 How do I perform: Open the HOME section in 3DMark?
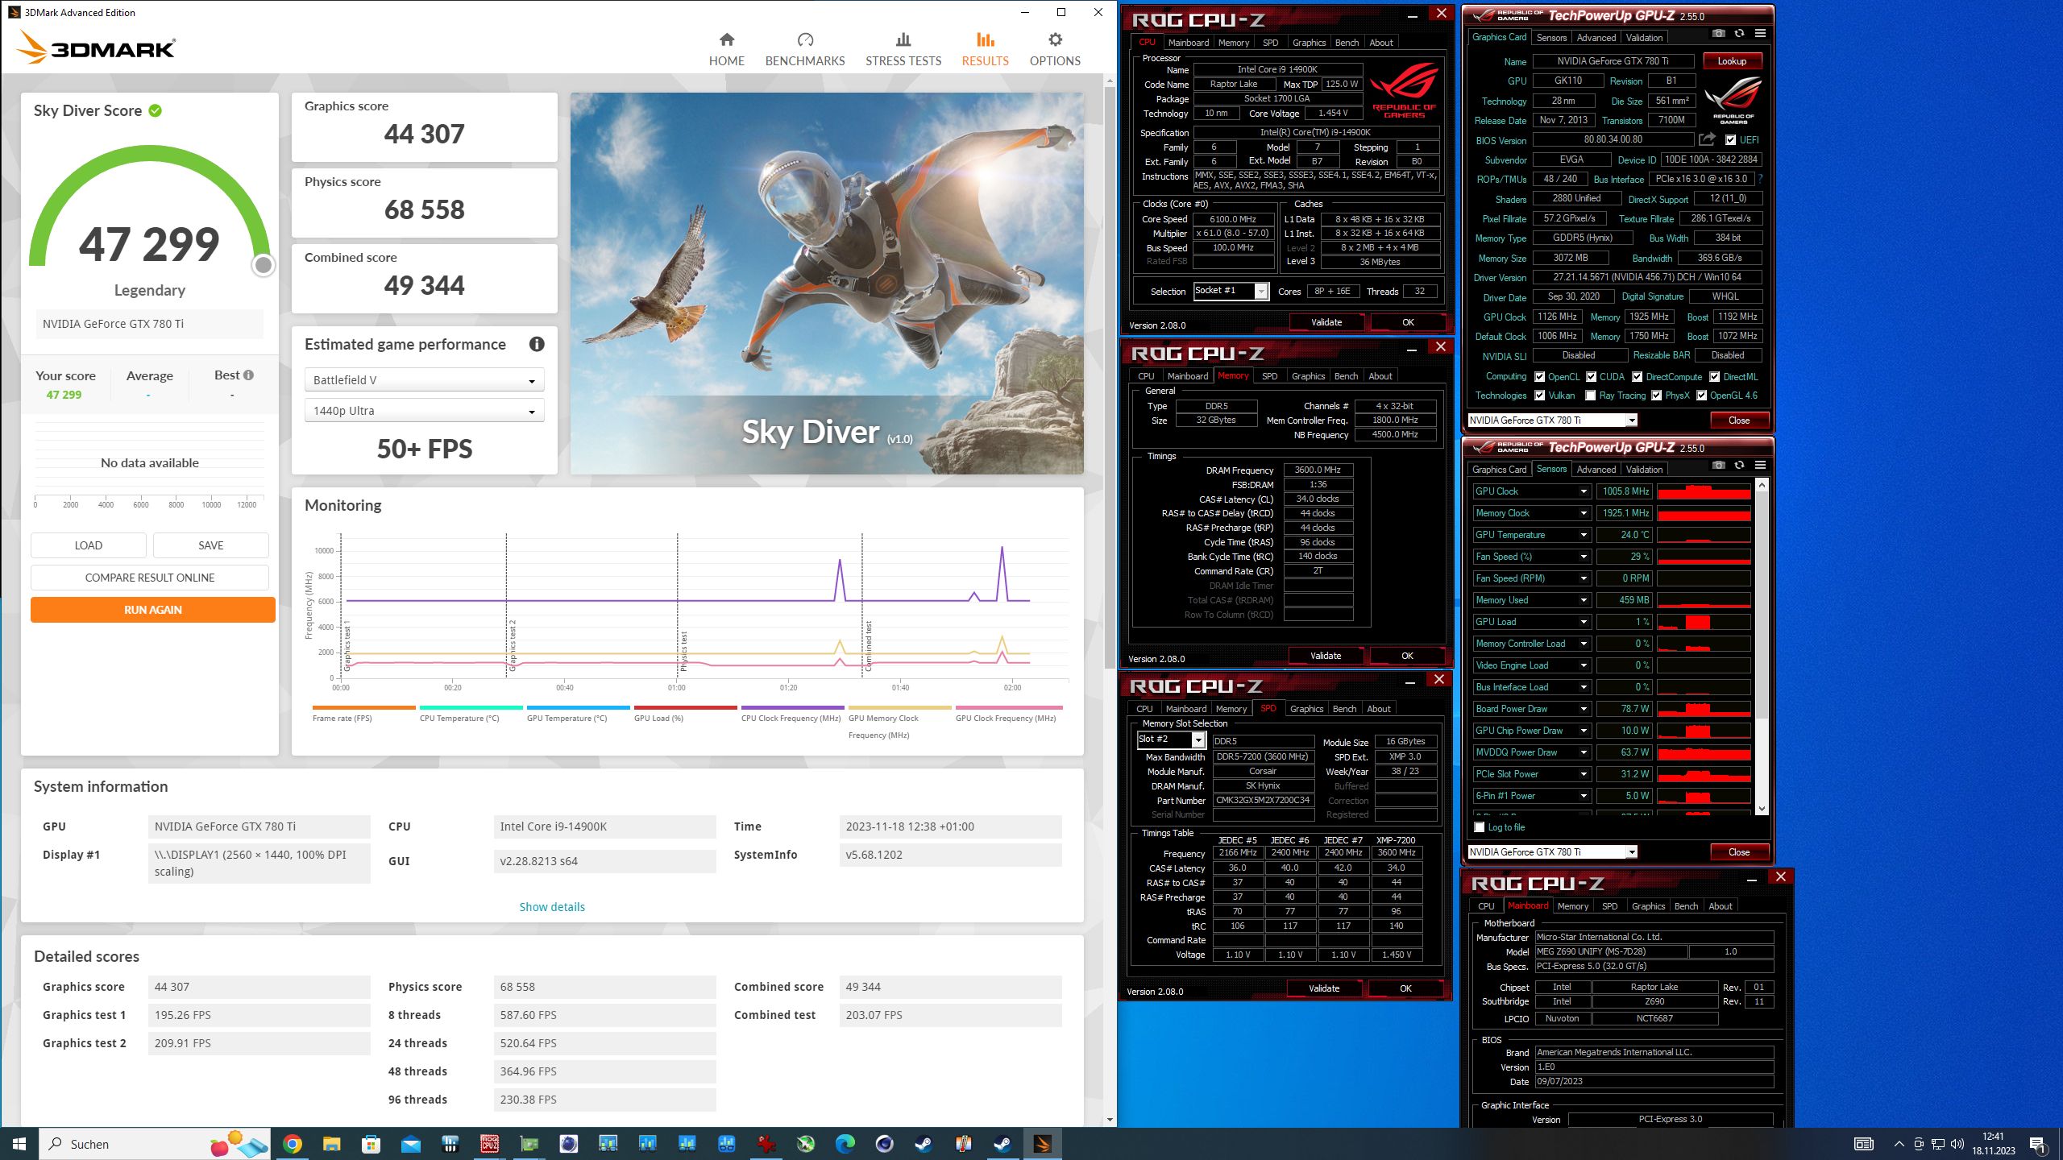(726, 49)
